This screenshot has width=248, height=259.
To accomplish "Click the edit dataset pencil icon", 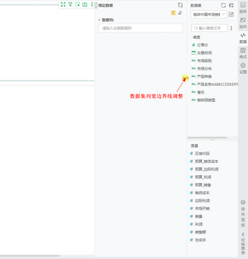I will click(232, 15).
